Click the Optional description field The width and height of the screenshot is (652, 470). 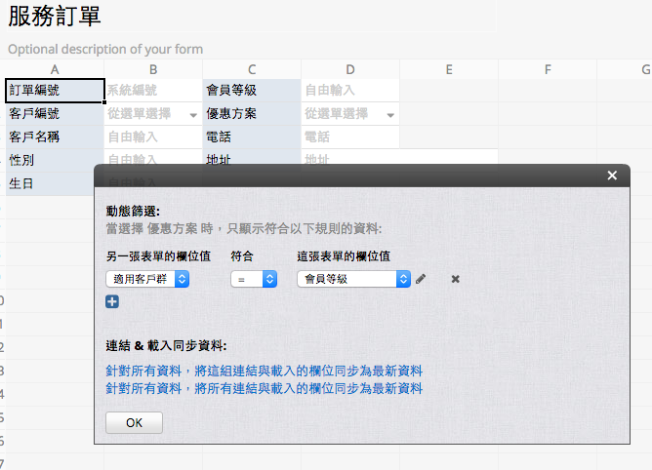pos(105,49)
